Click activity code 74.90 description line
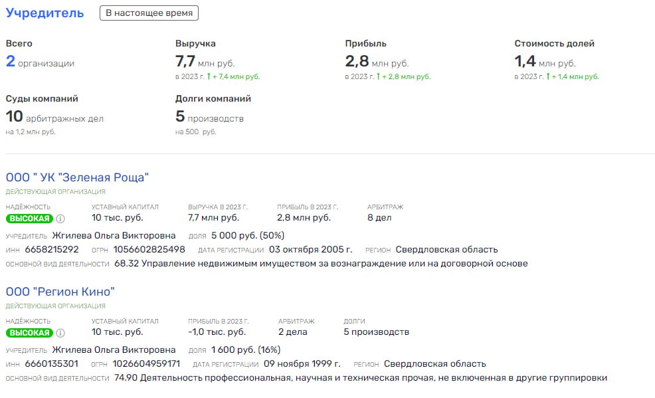This screenshot has width=655, height=398. 361,378
